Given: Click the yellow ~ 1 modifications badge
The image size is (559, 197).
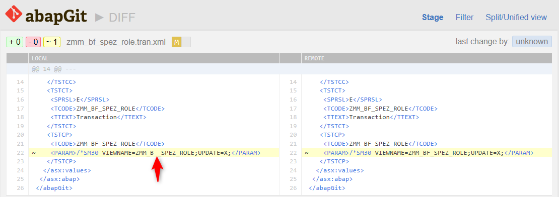Looking at the screenshot, I should coord(52,42).
